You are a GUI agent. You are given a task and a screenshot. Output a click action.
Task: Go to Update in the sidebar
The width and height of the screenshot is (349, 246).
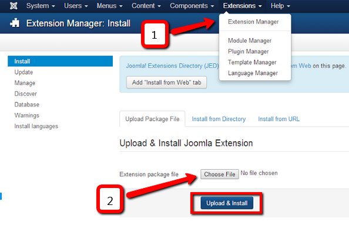tap(24, 72)
